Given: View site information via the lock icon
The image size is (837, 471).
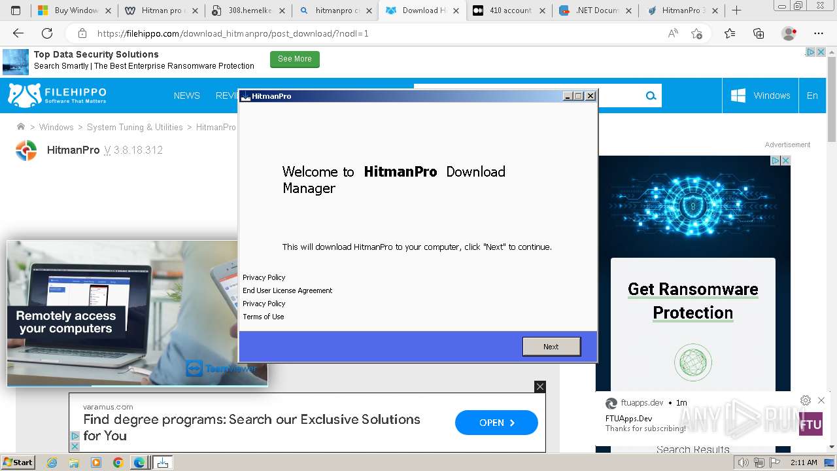Looking at the screenshot, I should click(82, 33).
